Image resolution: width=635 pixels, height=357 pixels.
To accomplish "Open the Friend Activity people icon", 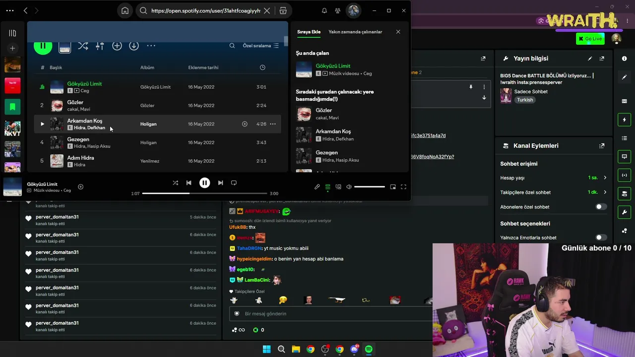I will pyautogui.click(x=338, y=10).
